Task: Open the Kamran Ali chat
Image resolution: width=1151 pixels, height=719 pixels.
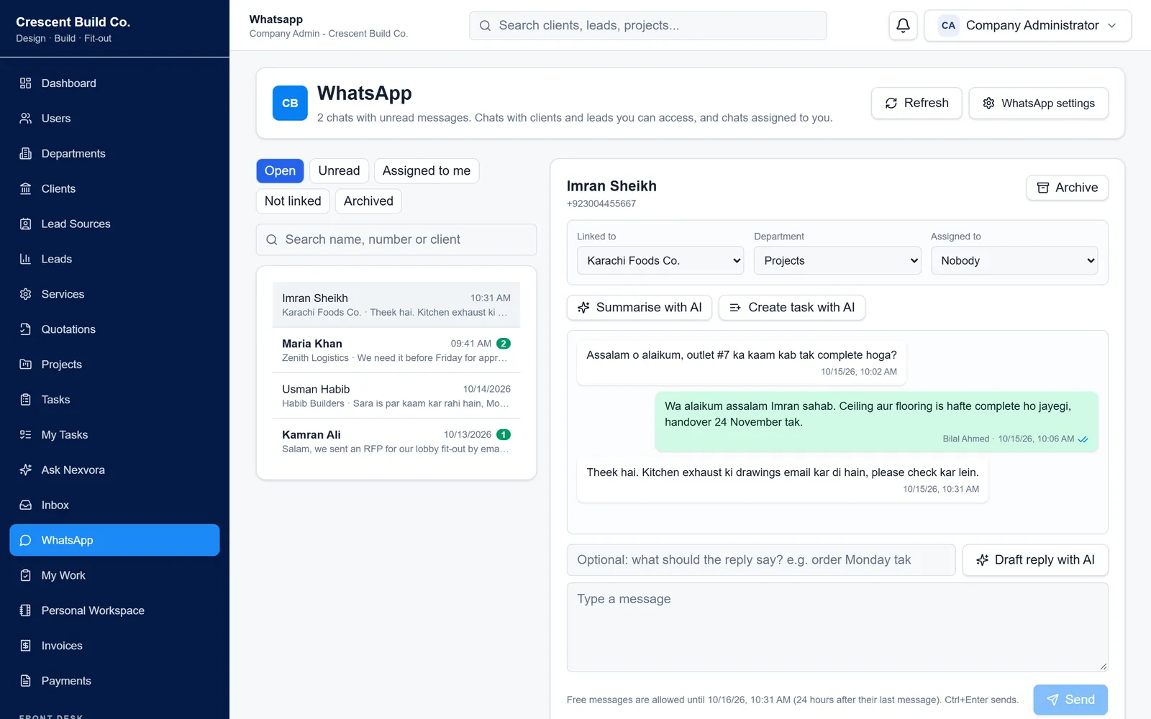Action: coord(396,441)
